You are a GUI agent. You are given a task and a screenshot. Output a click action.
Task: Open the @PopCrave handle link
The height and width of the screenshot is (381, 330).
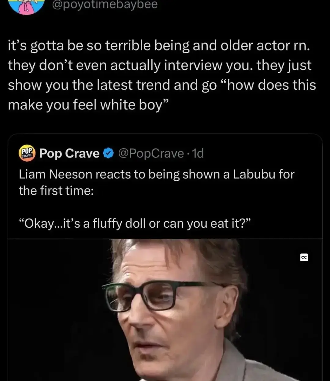coord(151,153)
